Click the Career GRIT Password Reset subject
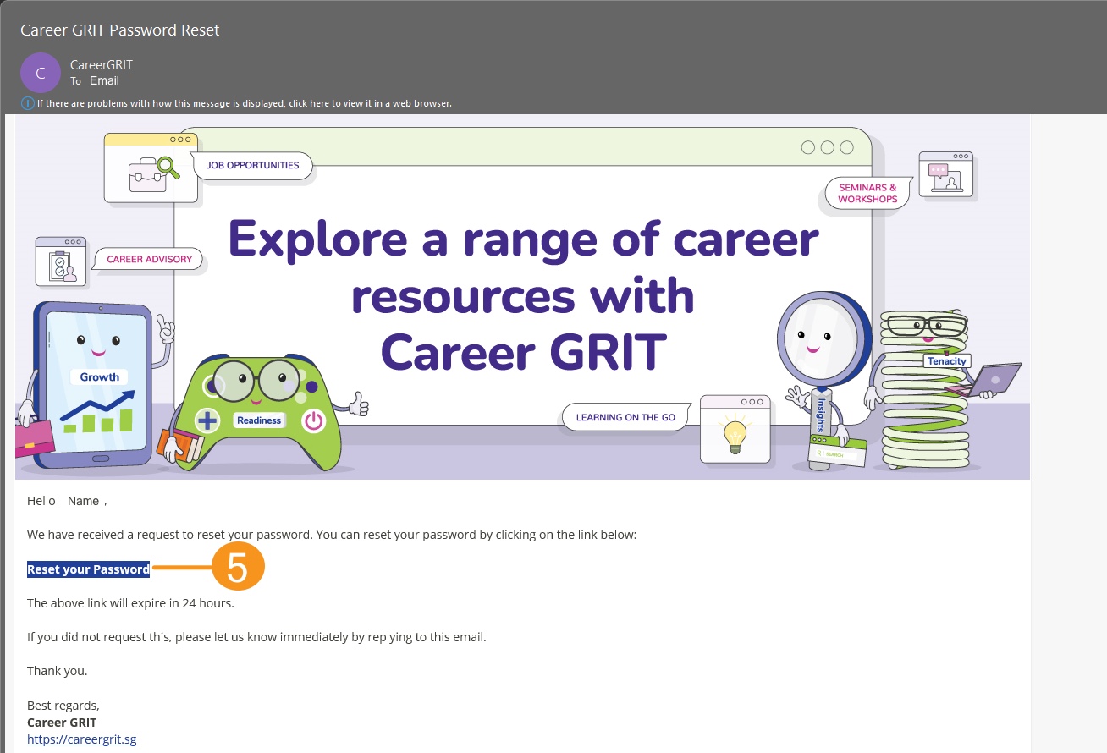Viewport: 1107px width, 753px height. 119,30
